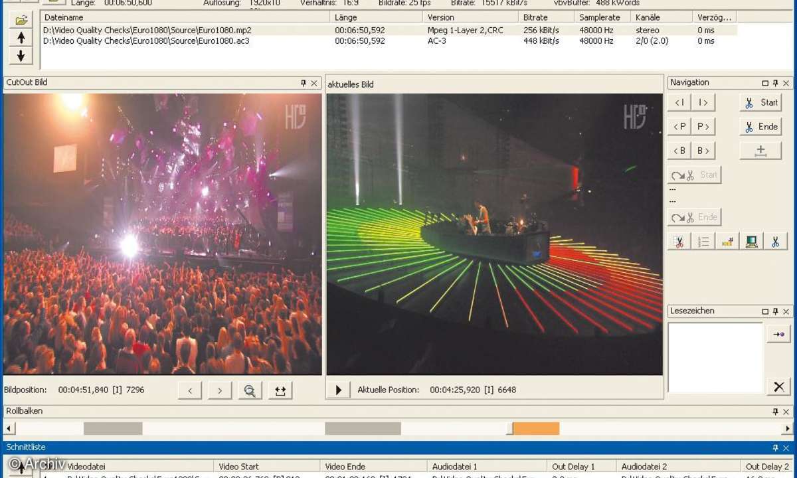Go to next P-frame in Navigation

[702, 126]
